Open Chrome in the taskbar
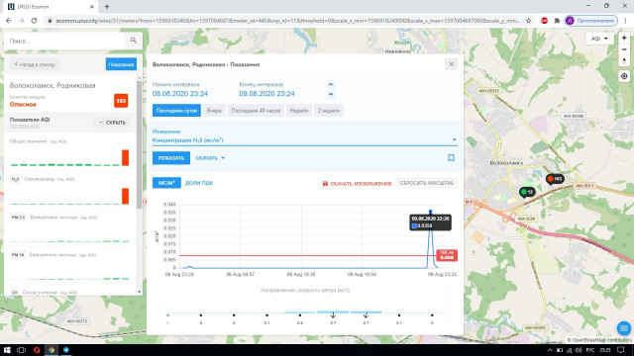Screen dimensions: 634x356 pos(52,350)
